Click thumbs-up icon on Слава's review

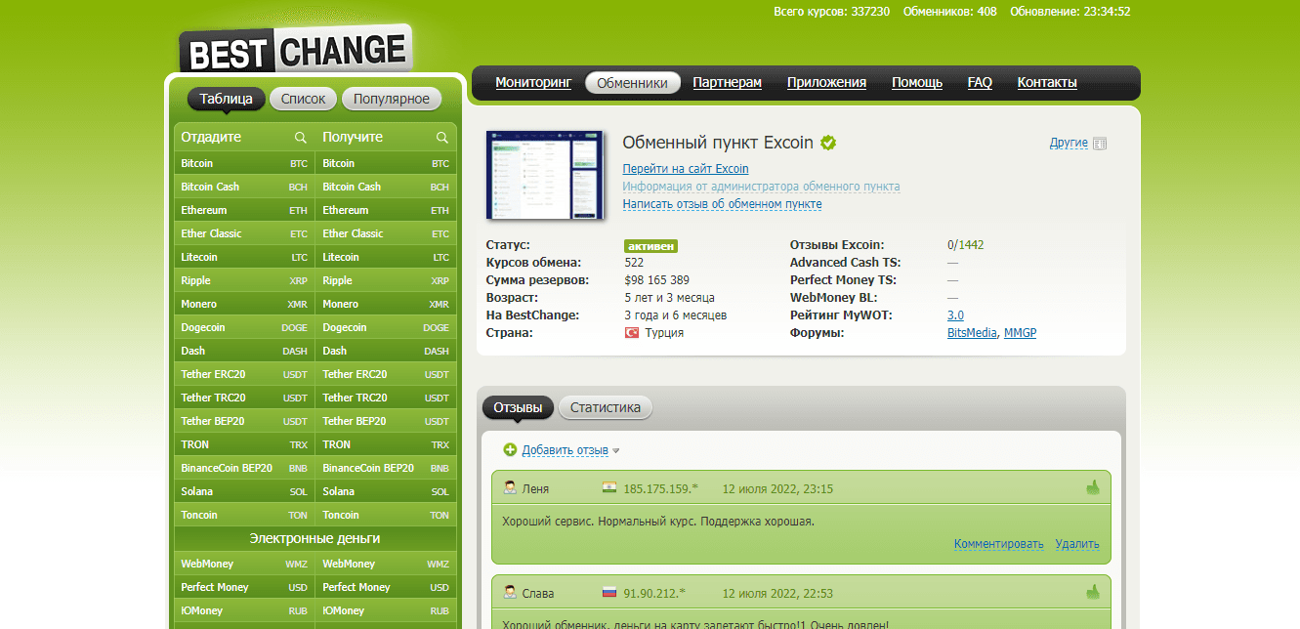(x=1092, y=592)
